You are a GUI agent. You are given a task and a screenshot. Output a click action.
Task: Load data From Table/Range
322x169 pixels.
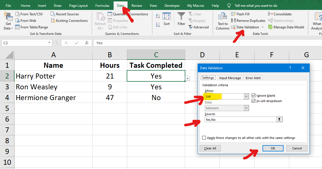click(32, 27)
